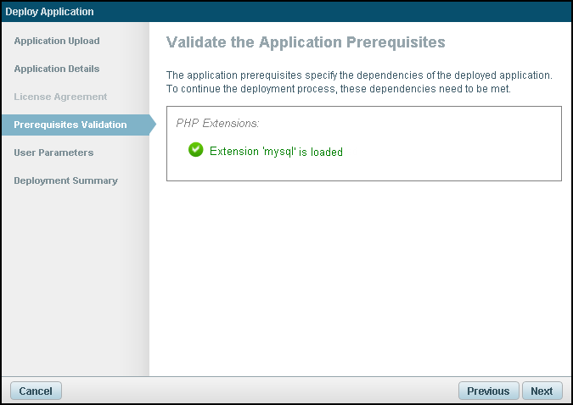Viewport: 573px width, 405px height.
Task: Open the Application Details step
Action: (x=57, y=69)
